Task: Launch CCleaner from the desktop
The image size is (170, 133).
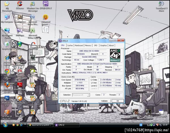Action: tap(20, 5)
